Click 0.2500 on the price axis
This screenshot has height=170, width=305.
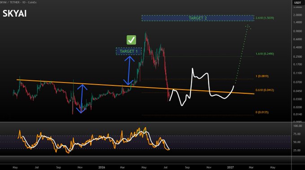click(298, 57)
